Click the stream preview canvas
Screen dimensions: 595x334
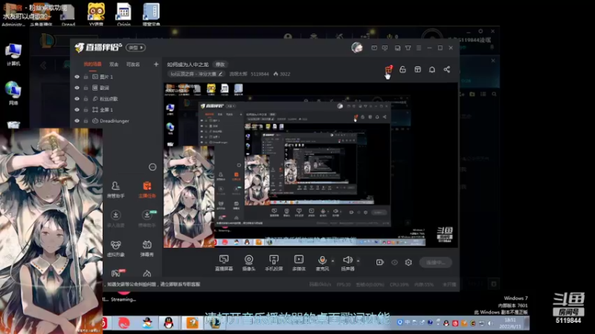[x=310, y=165]
